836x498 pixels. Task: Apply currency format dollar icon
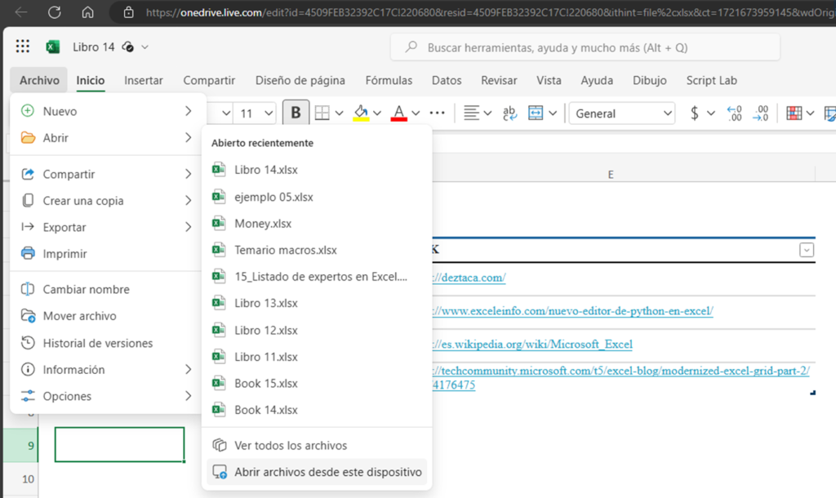click(x=694, y=113)
